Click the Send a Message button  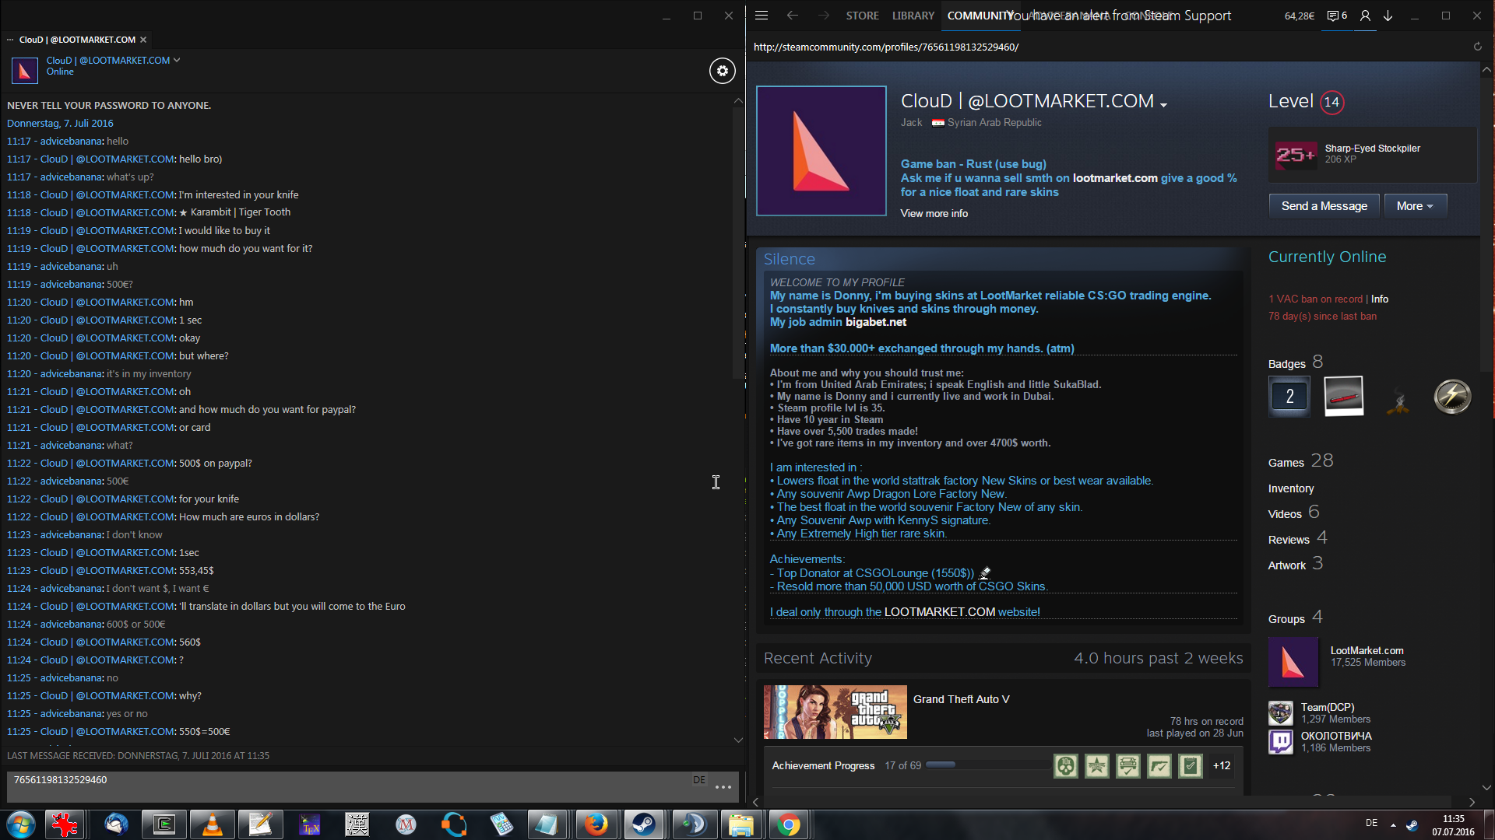pyautogui.click(x=1324, y=206)
